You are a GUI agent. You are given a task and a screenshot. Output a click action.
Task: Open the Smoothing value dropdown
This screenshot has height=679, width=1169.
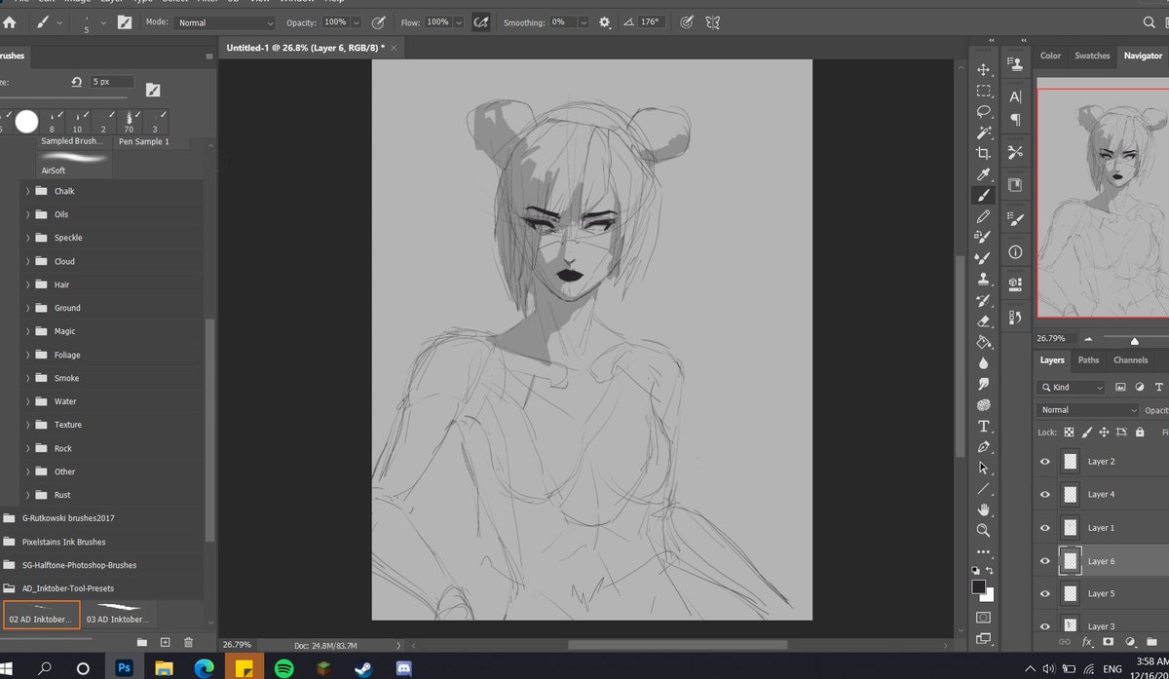[583, 21]
